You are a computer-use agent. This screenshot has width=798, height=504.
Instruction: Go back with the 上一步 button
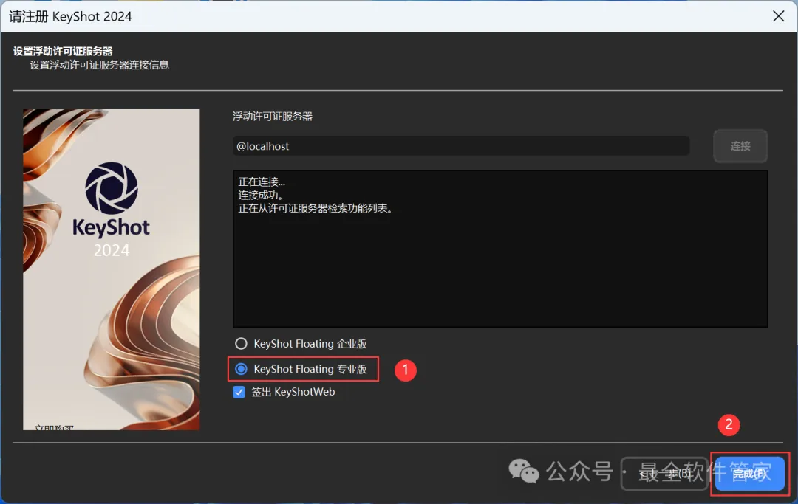tap(665, 474)
